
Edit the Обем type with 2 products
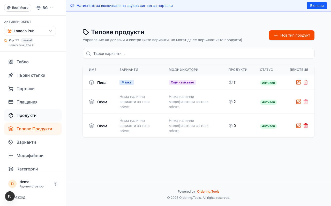coord(298,102)
